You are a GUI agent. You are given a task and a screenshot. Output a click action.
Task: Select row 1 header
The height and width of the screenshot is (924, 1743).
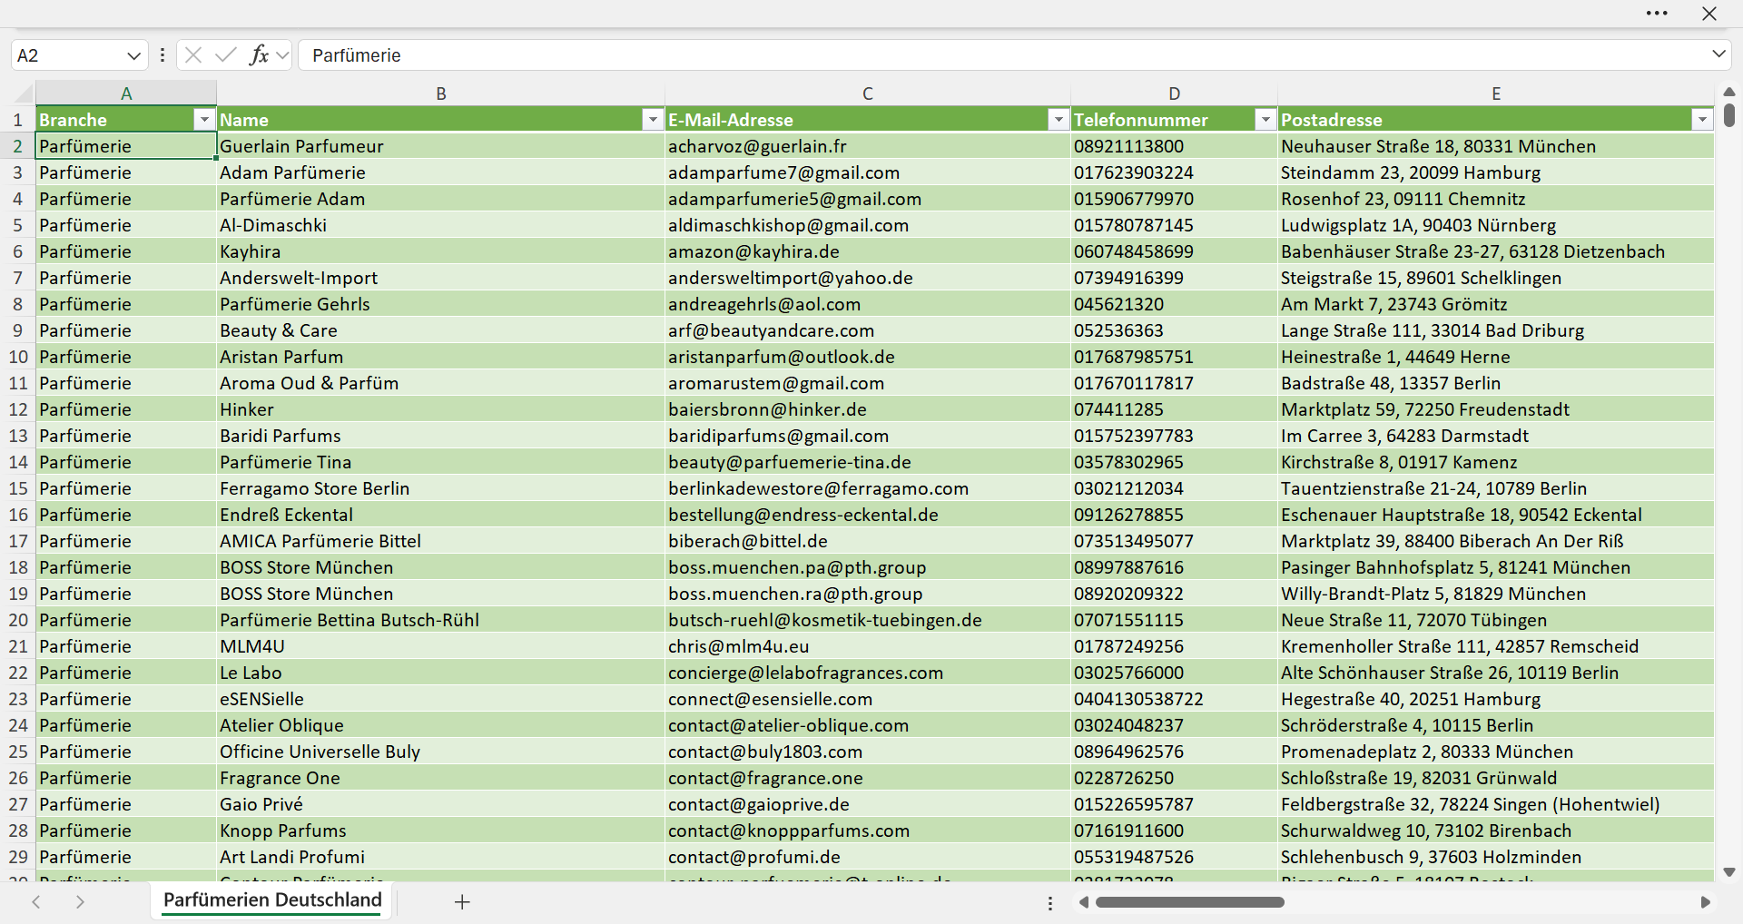coord(17,120)
